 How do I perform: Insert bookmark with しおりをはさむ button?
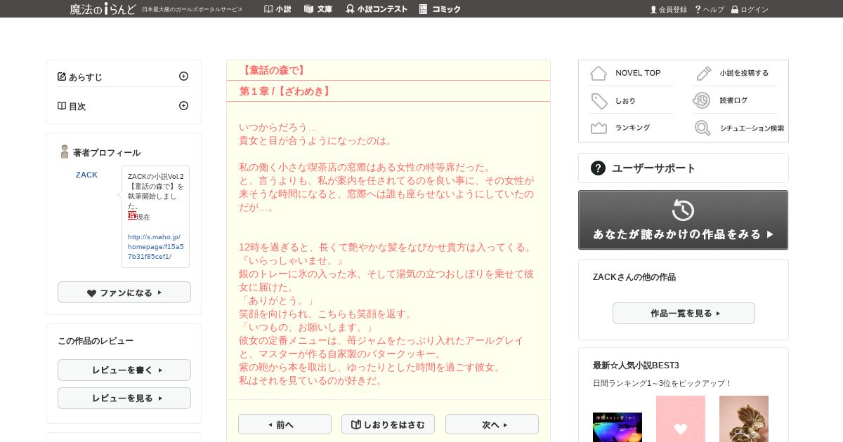coord(388,424)
